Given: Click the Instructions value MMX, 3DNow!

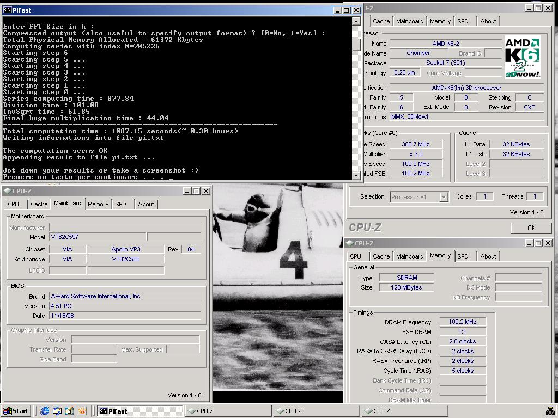Looking at the screenshot, I should 466,116.
